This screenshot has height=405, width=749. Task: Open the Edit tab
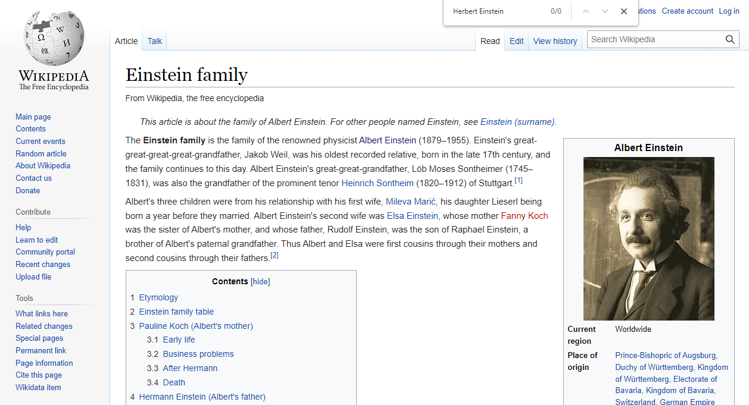pos(517,41)
